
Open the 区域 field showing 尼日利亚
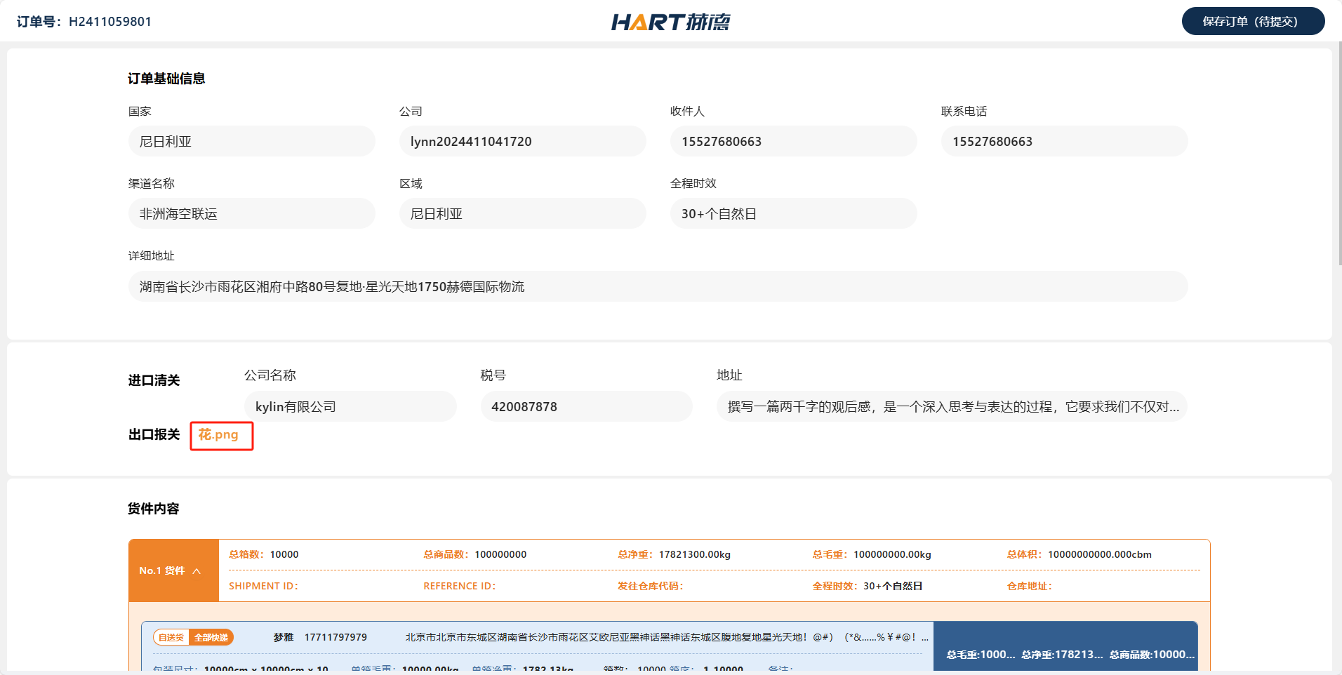coord(522,214)
